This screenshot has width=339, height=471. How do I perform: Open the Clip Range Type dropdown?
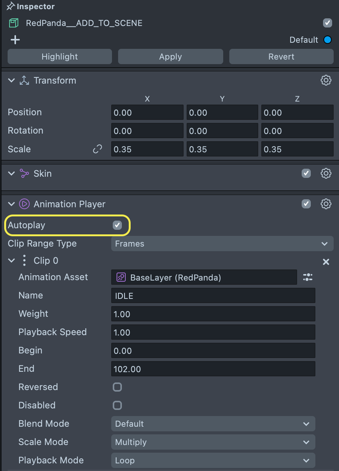[222, 244]
